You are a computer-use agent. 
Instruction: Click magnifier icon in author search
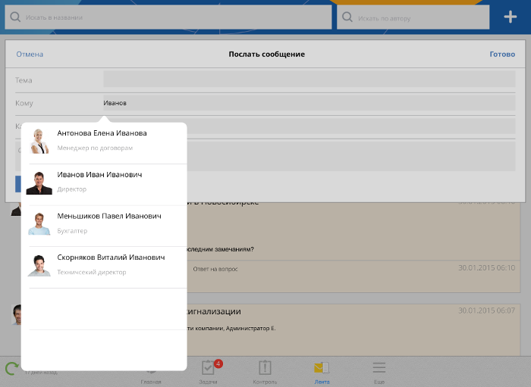[x=347, y=17]
